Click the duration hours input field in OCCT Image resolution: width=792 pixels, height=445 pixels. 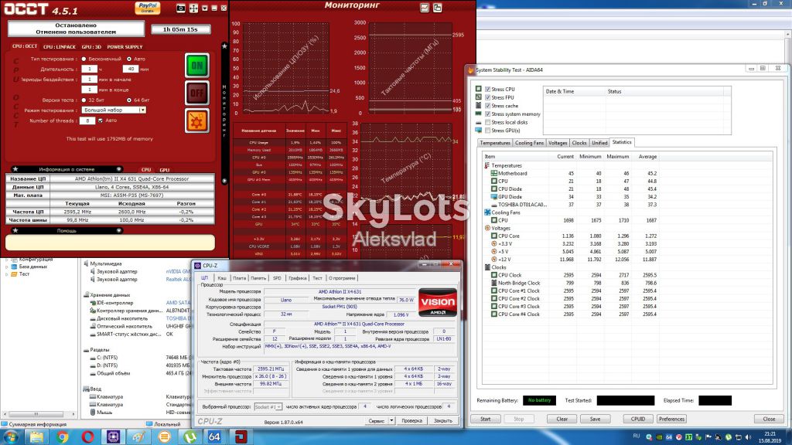(x=89, y=69)
